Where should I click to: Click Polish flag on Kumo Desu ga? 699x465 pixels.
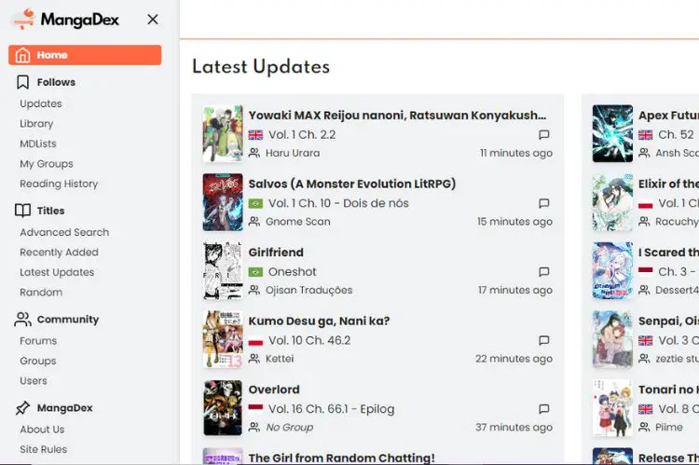[x=255, y=341]
